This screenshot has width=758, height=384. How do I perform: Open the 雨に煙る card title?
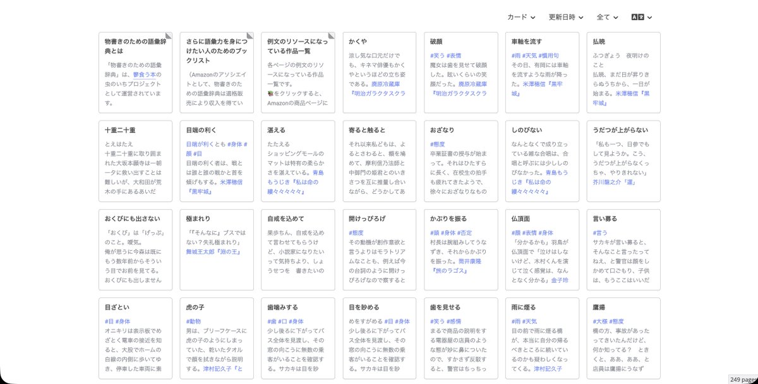click(524, 307)
